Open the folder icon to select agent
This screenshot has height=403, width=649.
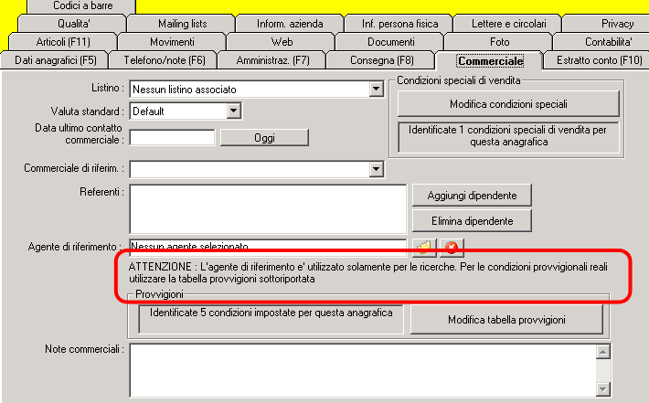tap(424, 248)
